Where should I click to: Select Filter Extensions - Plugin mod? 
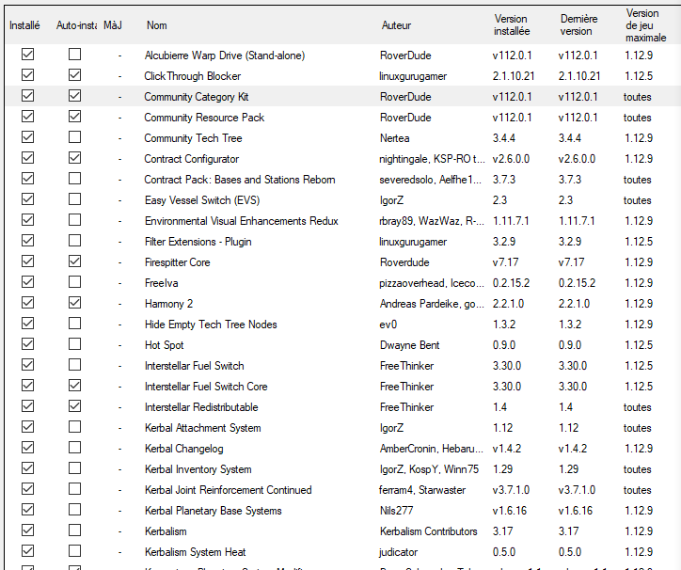click(x=198, y=242)
